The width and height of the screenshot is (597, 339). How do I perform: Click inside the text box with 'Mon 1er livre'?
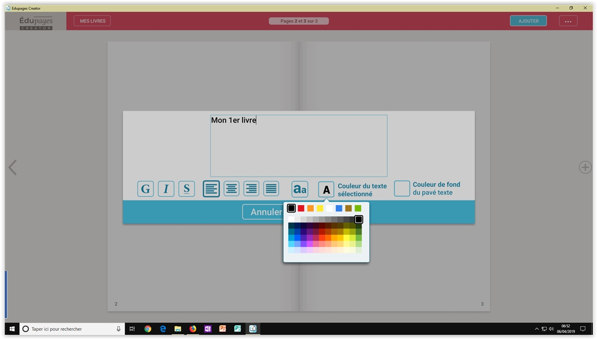[x=298, y=146]
